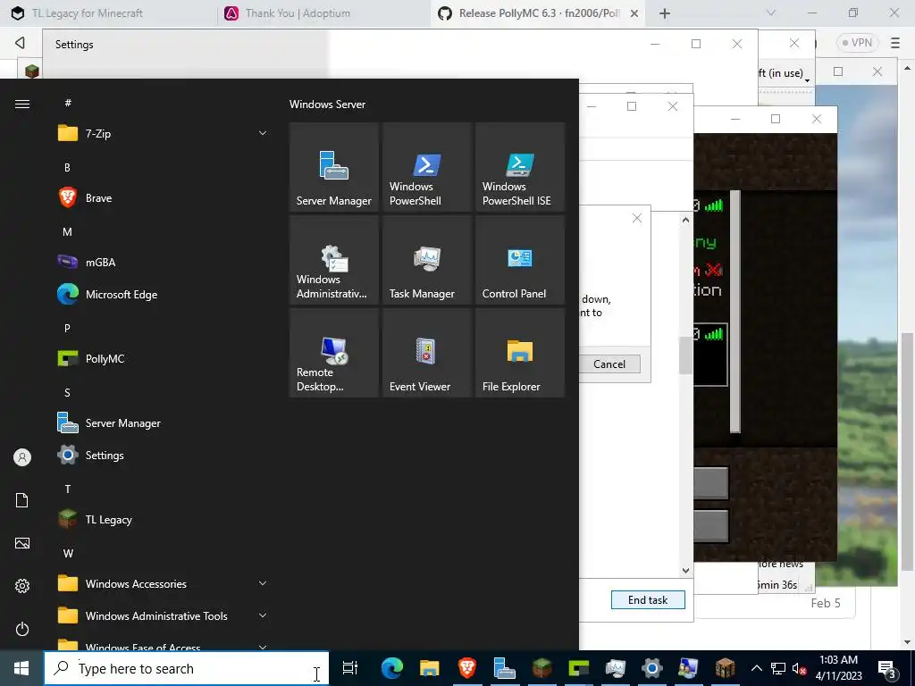Viewport: 915px width, 686px height.
Task: Click the Windows Server group title
Action: pyautogui.click(x=327, y=105)
